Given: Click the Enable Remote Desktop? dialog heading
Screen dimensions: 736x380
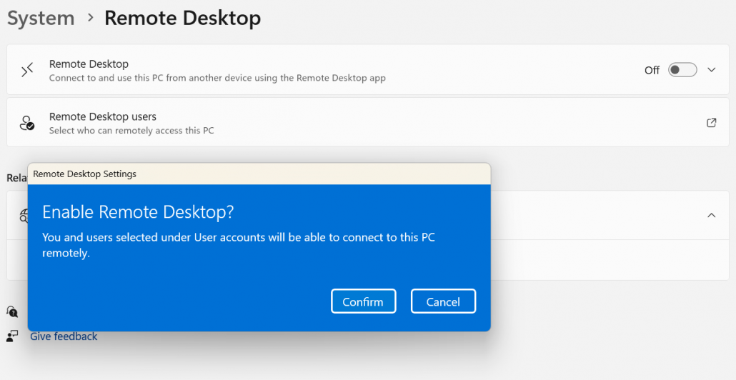Looking at the screenshot, I should point(138,212).
